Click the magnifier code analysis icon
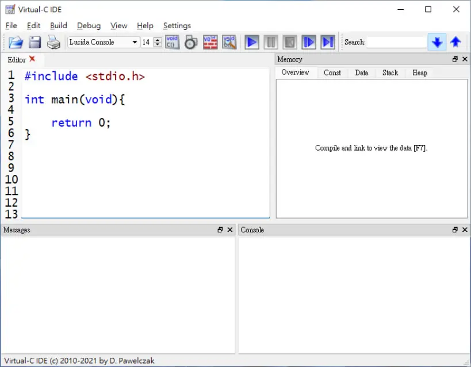Viewport: 471px width, 367px height. (x=229, y=42)
